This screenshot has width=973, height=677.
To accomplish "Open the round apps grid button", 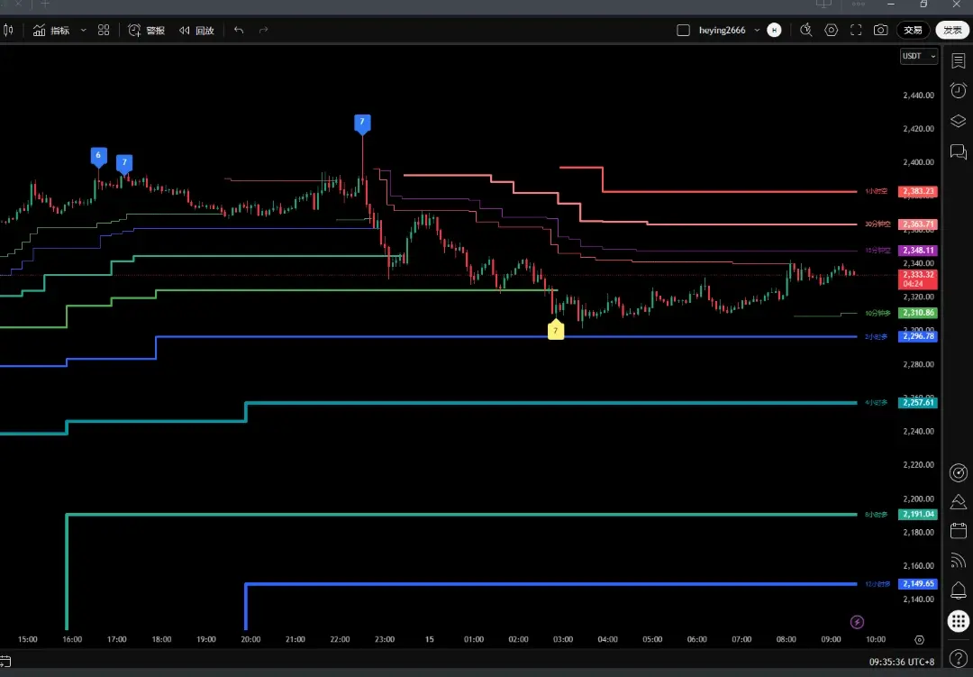I will tap(959, 620).
